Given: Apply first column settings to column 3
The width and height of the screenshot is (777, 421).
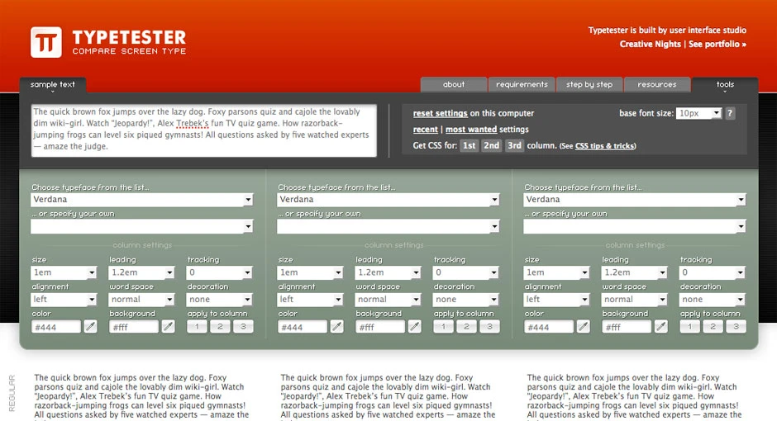Looking at the screenshot, I should [243, 327].
